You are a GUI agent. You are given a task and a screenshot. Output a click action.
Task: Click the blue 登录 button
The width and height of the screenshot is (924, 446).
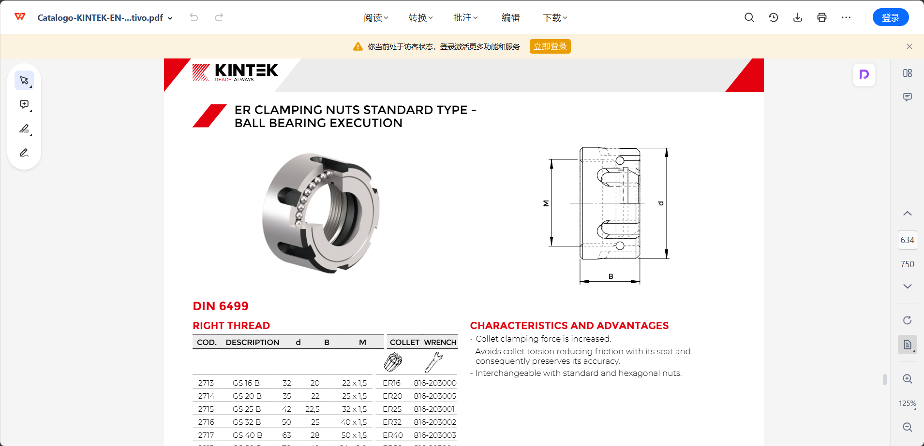pyautogui.click(x=890, y=18)
